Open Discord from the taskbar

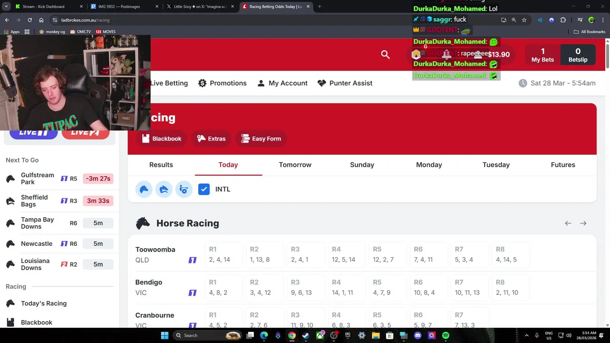pos(418,335)
